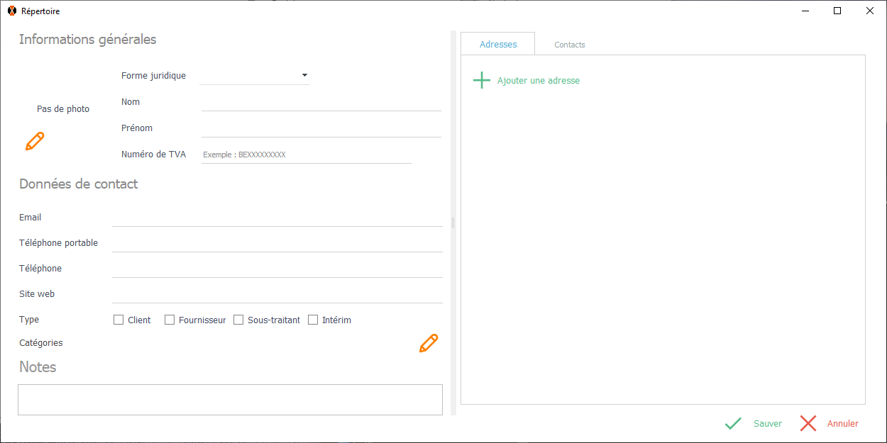
Task: Select the Adresses tab
Action: click(498, 44)
